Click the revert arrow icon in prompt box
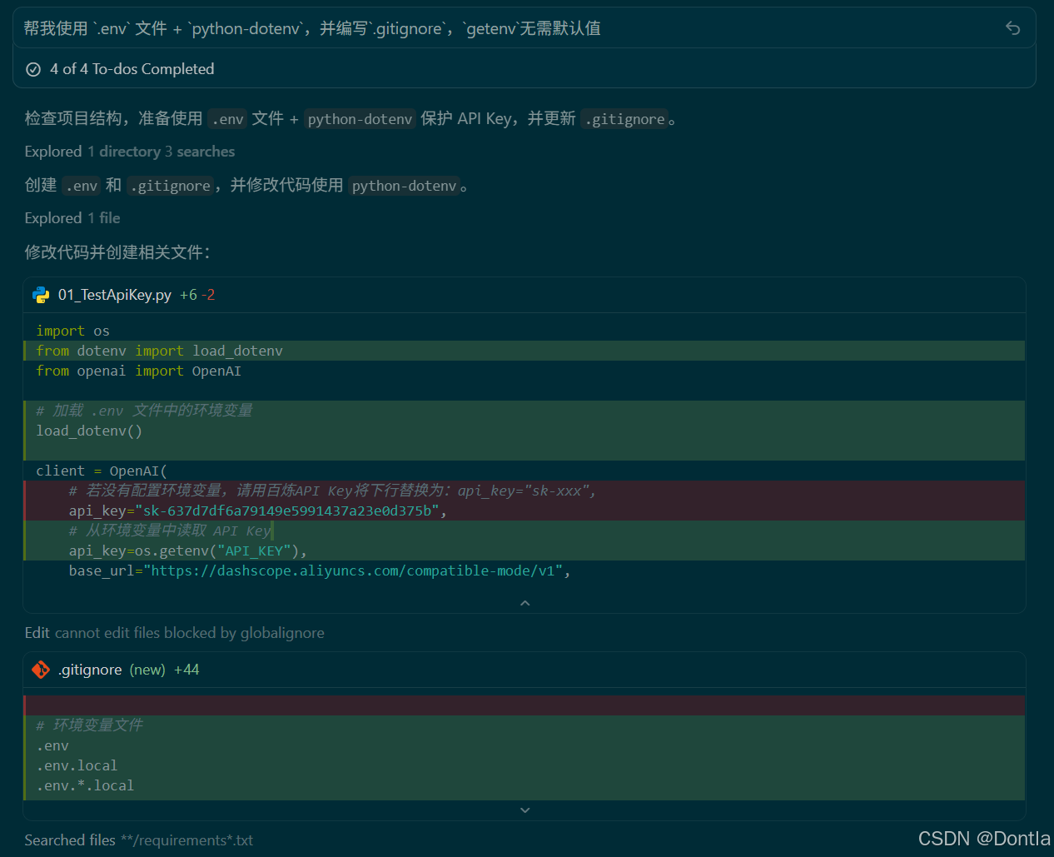 coord(1012,28)
